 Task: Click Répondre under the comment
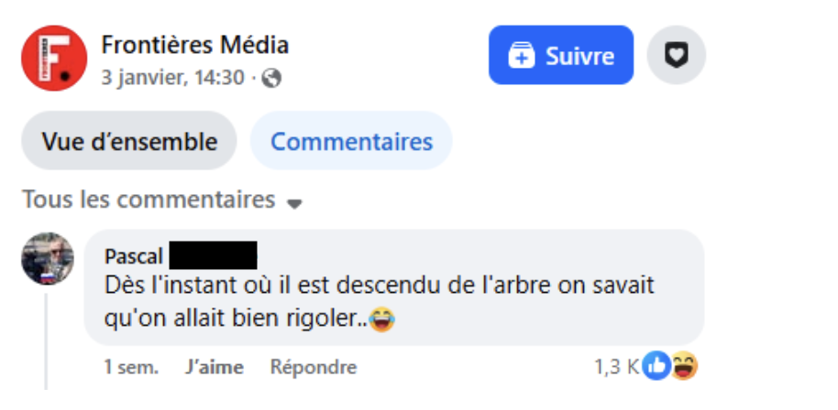[313, 367]
